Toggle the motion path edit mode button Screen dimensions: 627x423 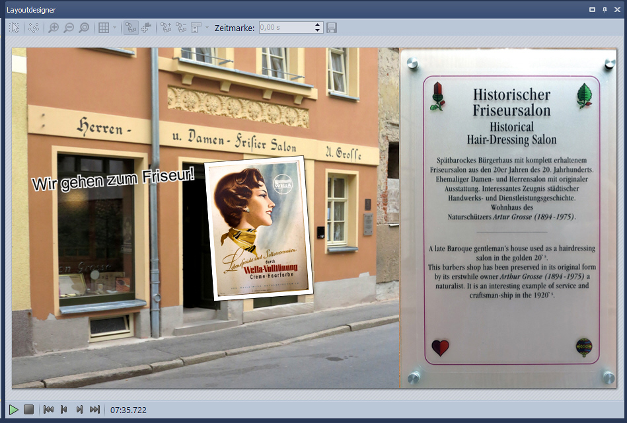pos(131,28)
